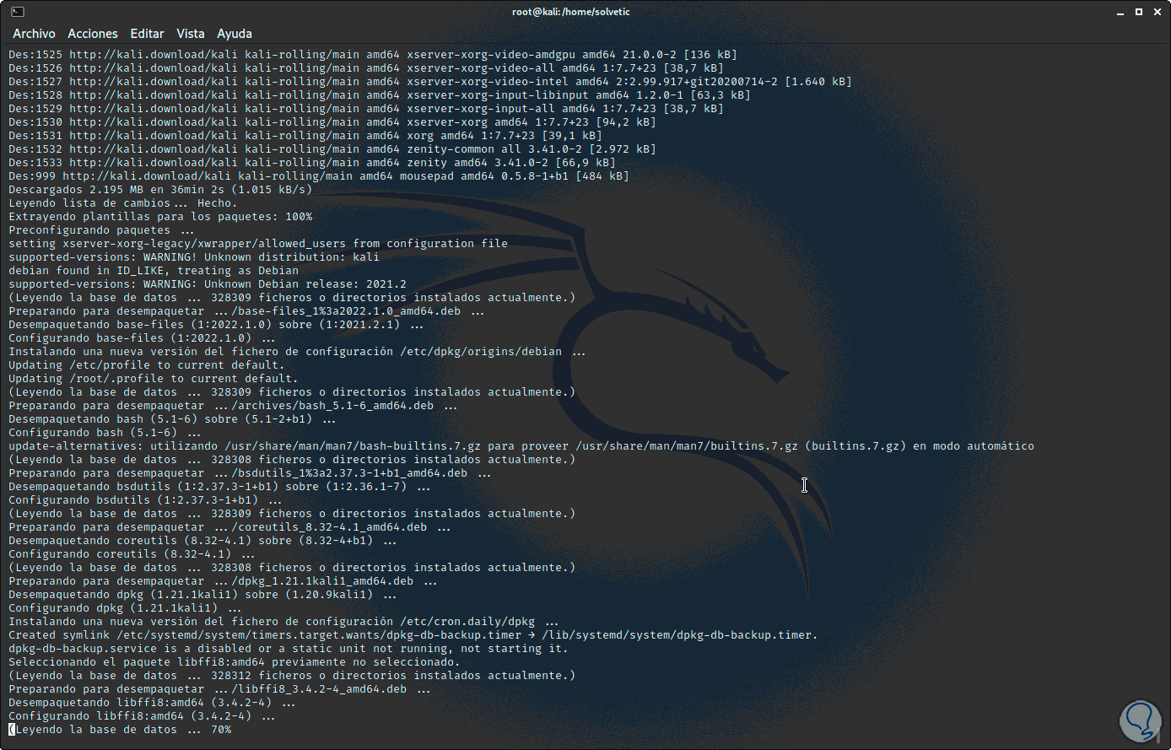Click the 'Descargados 2.195 MB en 36min 2s' line

pyautogui.click(x=160, y=190)
